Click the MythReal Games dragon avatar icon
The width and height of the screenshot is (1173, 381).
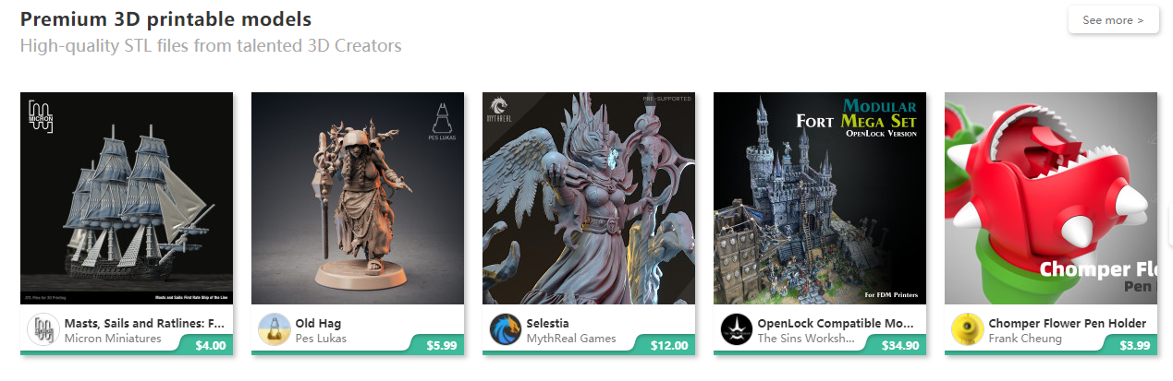click(506, 329)
